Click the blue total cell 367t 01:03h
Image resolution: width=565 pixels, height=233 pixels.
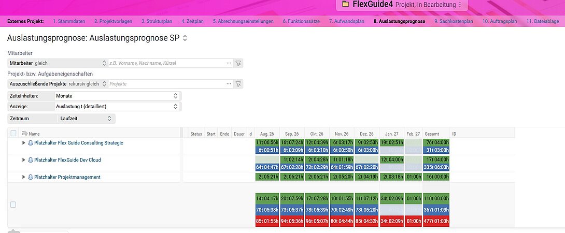pos(436,210)
